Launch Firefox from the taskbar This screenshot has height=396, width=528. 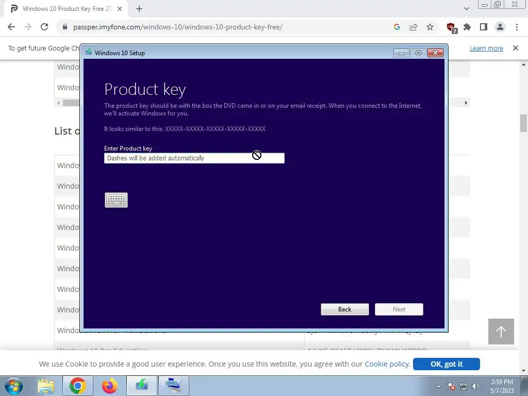(x=110, y=386)
